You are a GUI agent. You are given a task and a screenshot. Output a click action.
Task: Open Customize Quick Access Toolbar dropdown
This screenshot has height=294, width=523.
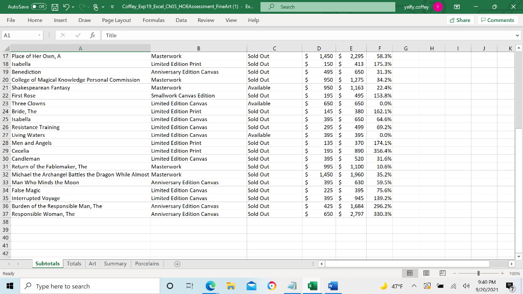[x=112, y=7]
